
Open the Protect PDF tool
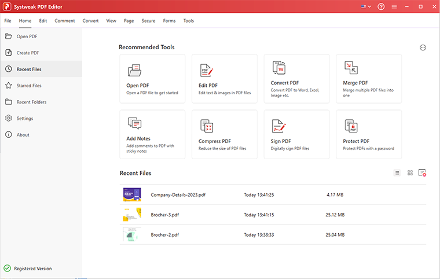351,126
